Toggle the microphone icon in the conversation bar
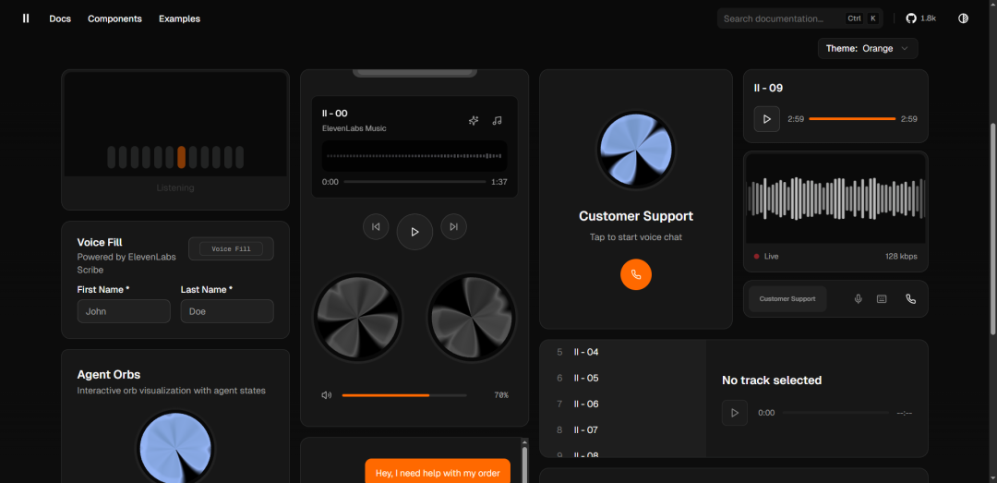 tap(859, 299)
